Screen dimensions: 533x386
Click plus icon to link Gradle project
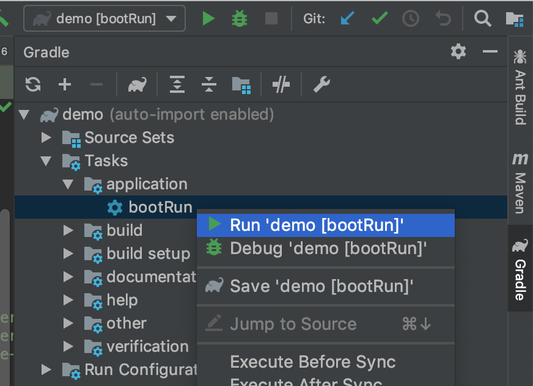click(65, 84)
